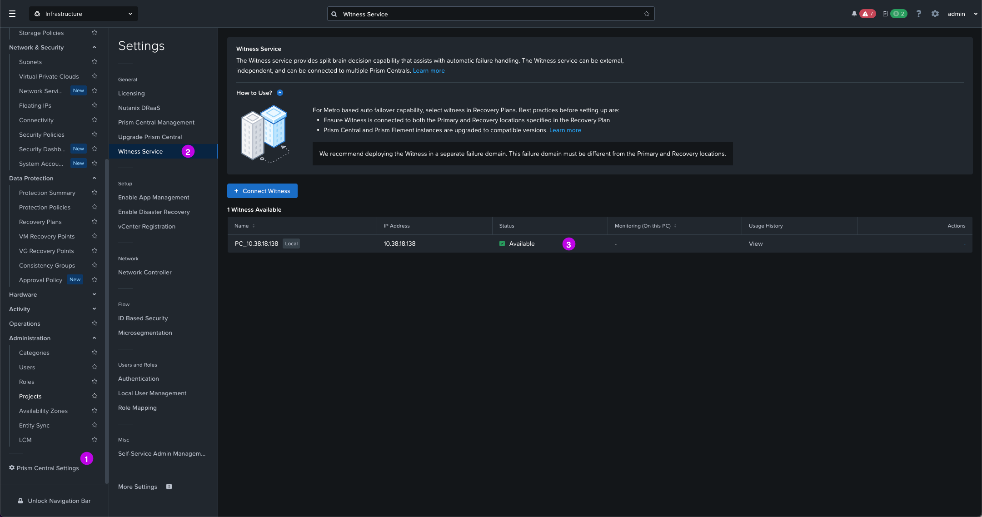The width and height of the screenshot is (982, 517).
Task: Collapse the Network & Security section
Action: click(x=94, y=47)
